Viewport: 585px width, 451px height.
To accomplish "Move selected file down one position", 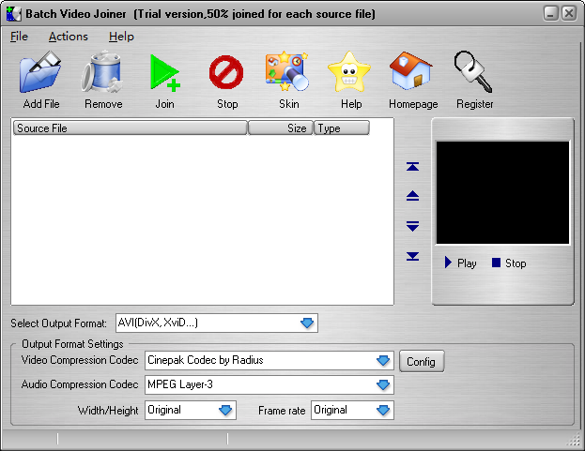I will [x=412, y=226].
